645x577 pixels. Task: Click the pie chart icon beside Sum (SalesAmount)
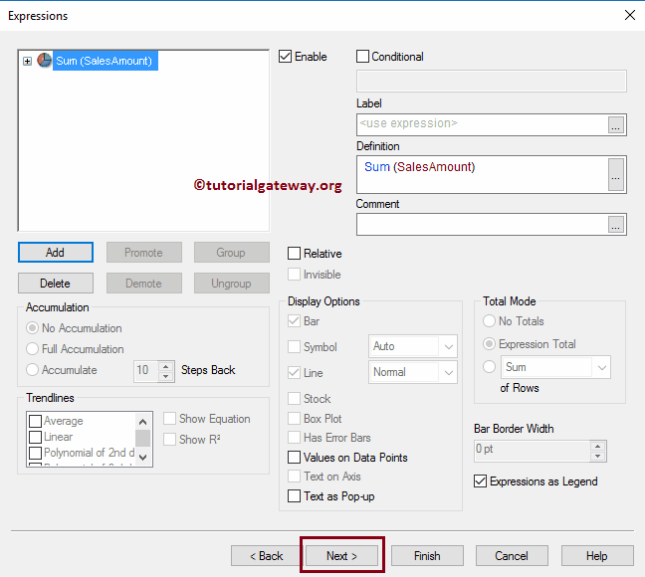(45, 61)
